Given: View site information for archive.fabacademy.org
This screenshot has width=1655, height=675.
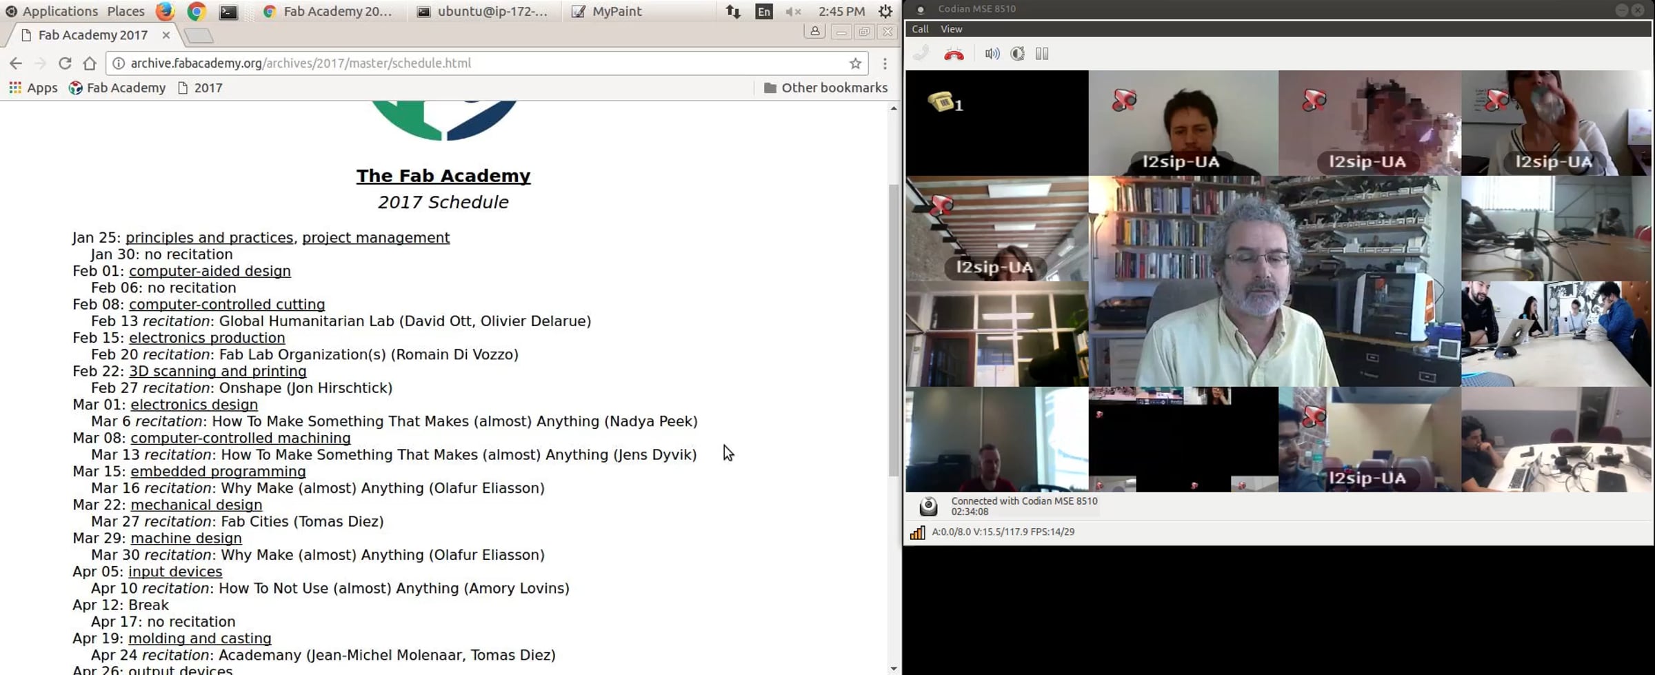Looking at the screenshot, I should pos(119,63).
